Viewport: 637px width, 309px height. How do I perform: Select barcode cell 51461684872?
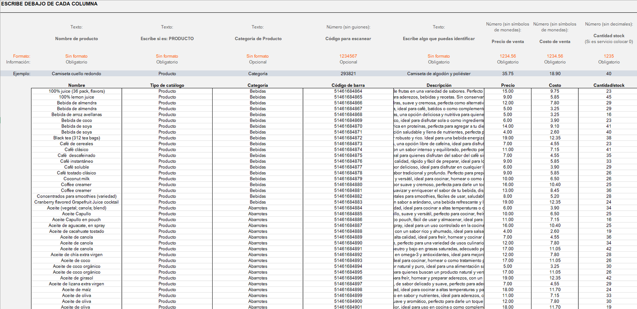[x=348, y=138]
